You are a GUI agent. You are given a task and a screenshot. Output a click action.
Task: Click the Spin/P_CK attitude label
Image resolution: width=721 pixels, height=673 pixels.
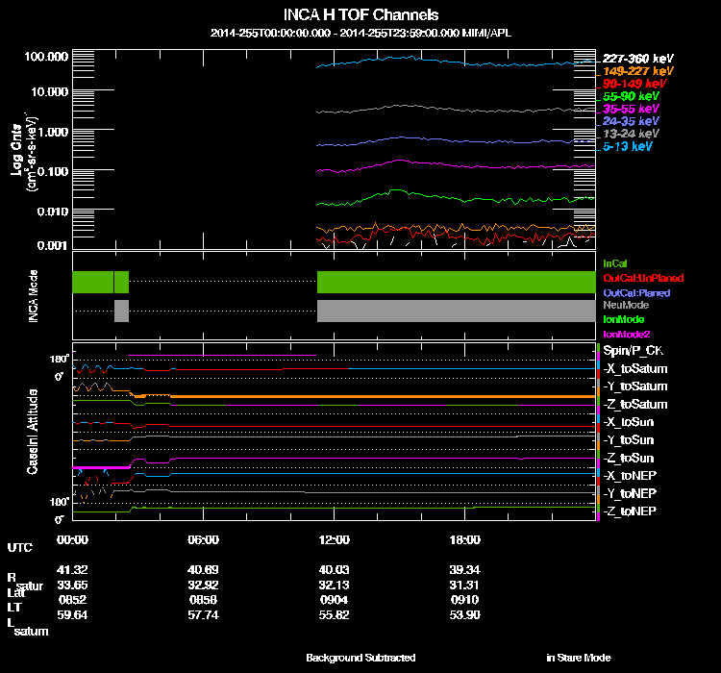click(634, 352)
